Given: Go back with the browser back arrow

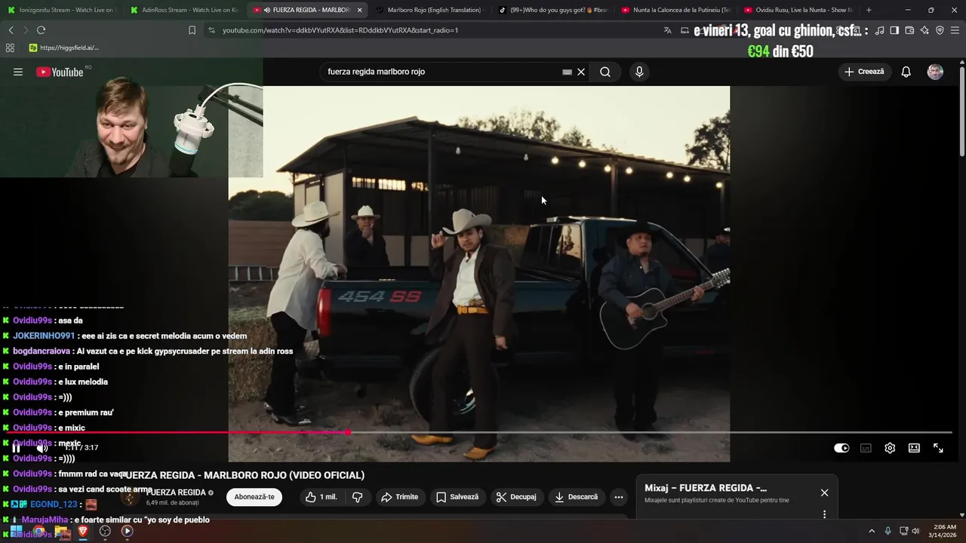Looking at the screenshot, I should pyautogui.click(x=11, y=30).
